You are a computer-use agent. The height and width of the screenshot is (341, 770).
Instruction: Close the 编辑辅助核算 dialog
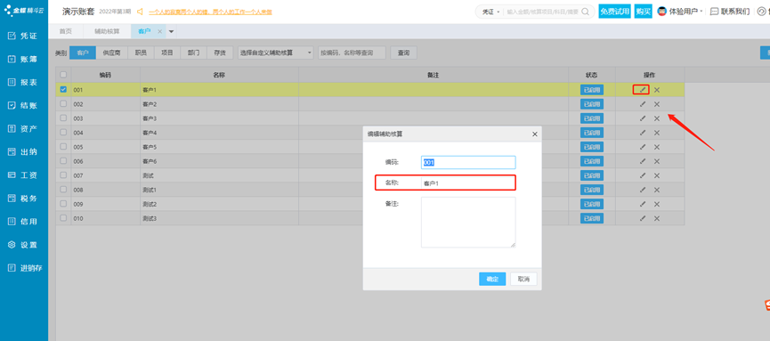point(535,134)
